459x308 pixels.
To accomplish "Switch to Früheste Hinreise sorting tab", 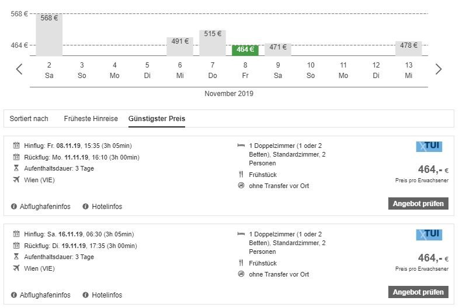I will [x=90, y=119].
